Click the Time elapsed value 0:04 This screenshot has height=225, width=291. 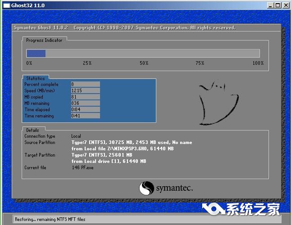[x=86, y=109]
